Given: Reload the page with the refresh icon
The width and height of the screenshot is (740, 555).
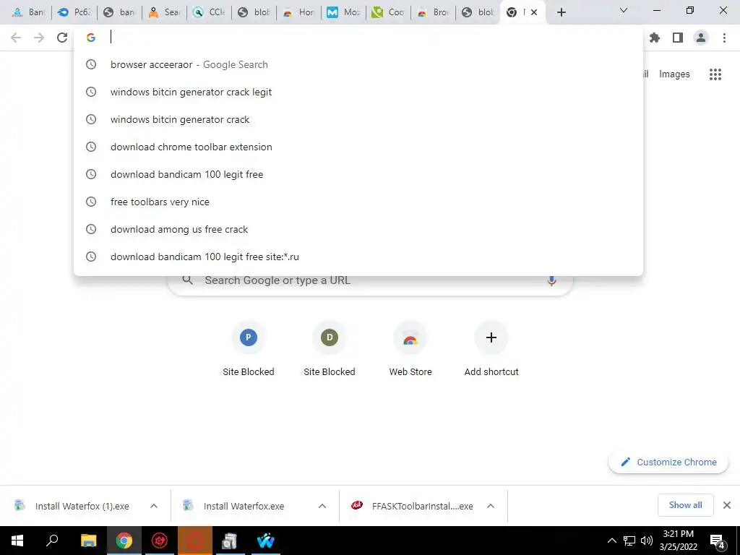Looking at the screenshot, I should [62, 38].
